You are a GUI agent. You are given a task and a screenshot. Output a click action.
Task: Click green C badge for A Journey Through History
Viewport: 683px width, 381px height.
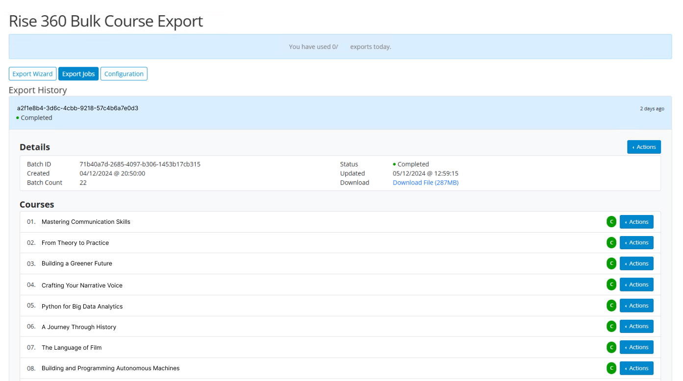tap(611, 326)
